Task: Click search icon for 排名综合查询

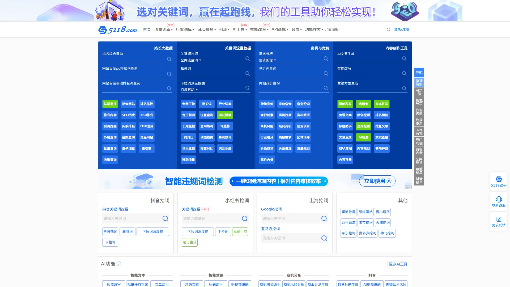Action: tap(169, 59)
